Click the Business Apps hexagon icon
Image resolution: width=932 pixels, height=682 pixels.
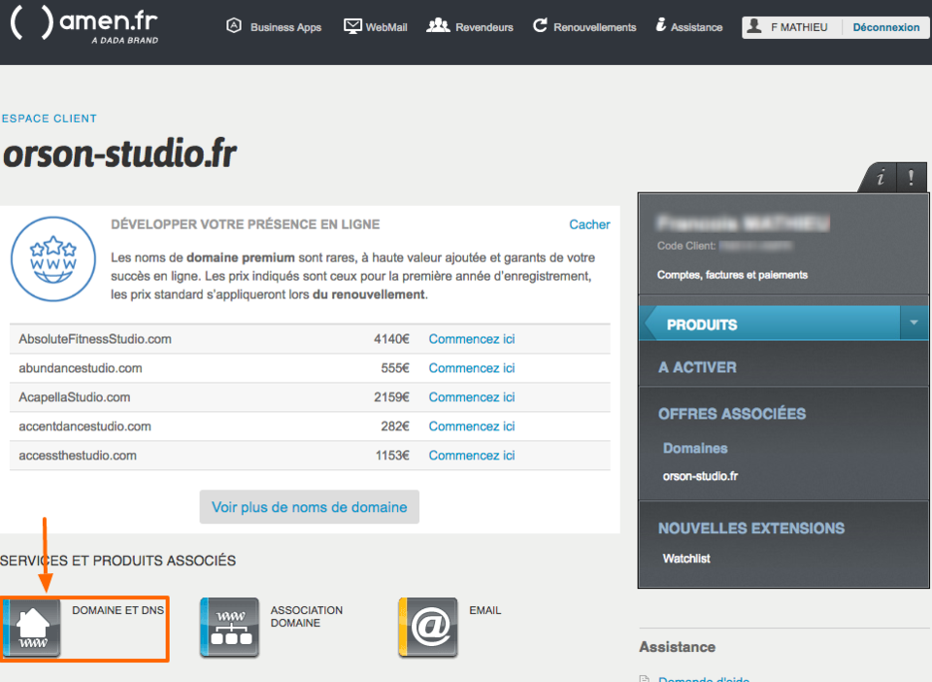coord(234,25)
